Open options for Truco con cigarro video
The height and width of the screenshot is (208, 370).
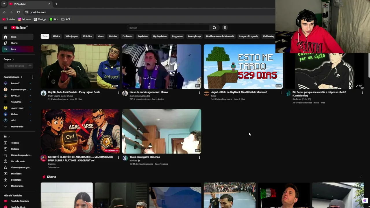click(199, 157)
